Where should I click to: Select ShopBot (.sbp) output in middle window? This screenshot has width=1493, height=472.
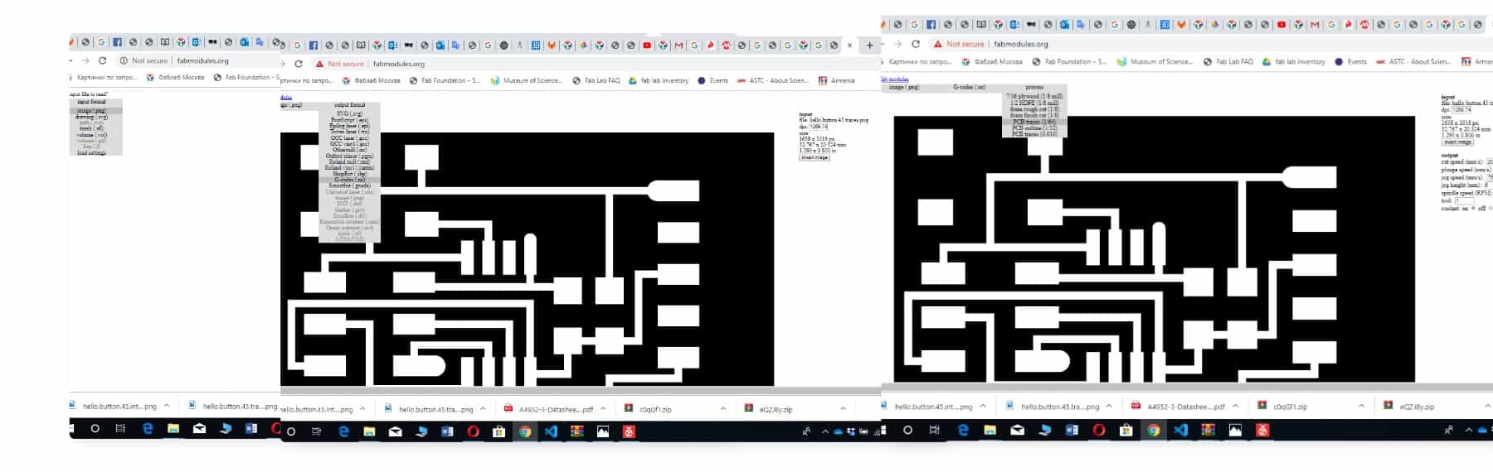point(349,174)
